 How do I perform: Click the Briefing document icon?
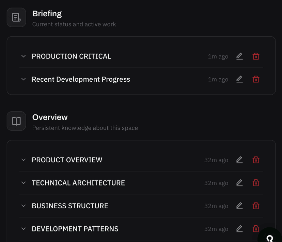coord(16,17)
